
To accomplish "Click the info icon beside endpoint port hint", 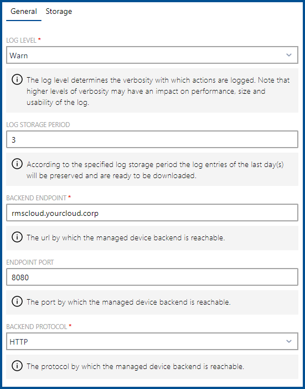I will click(17, 302).
